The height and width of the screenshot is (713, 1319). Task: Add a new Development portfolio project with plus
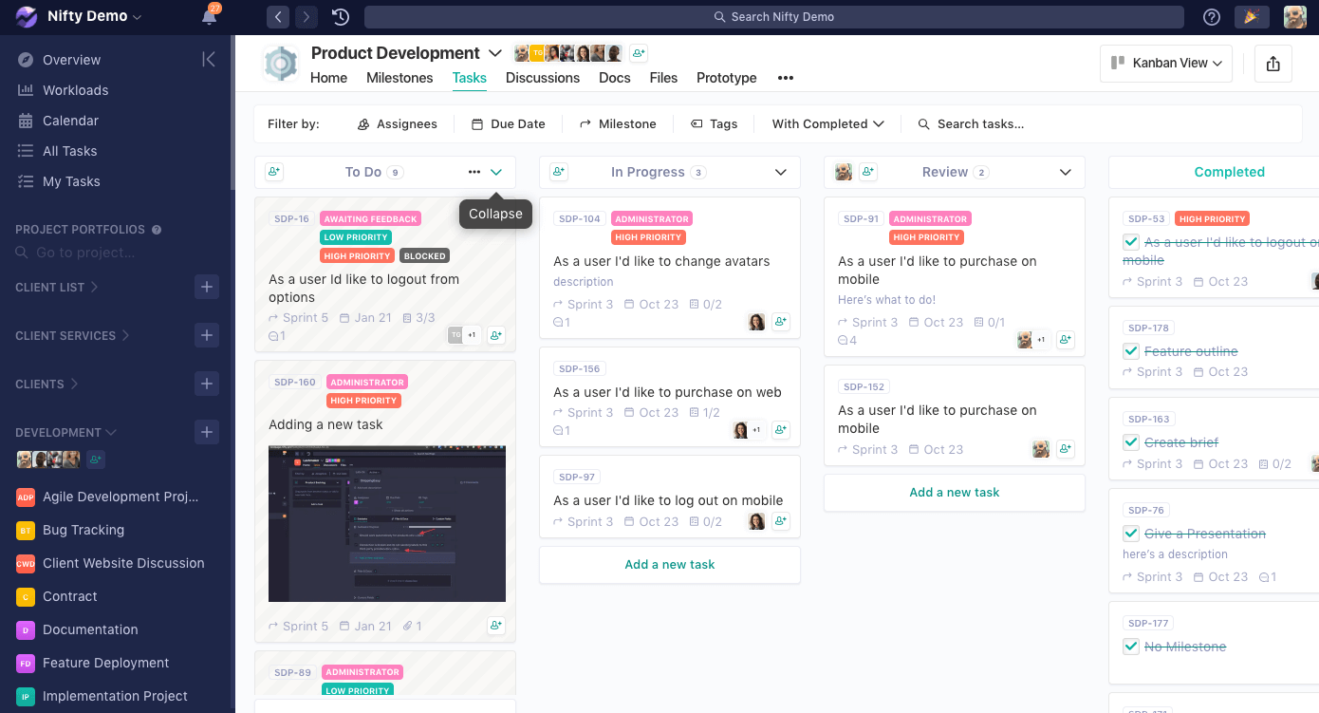pos(207,432)
